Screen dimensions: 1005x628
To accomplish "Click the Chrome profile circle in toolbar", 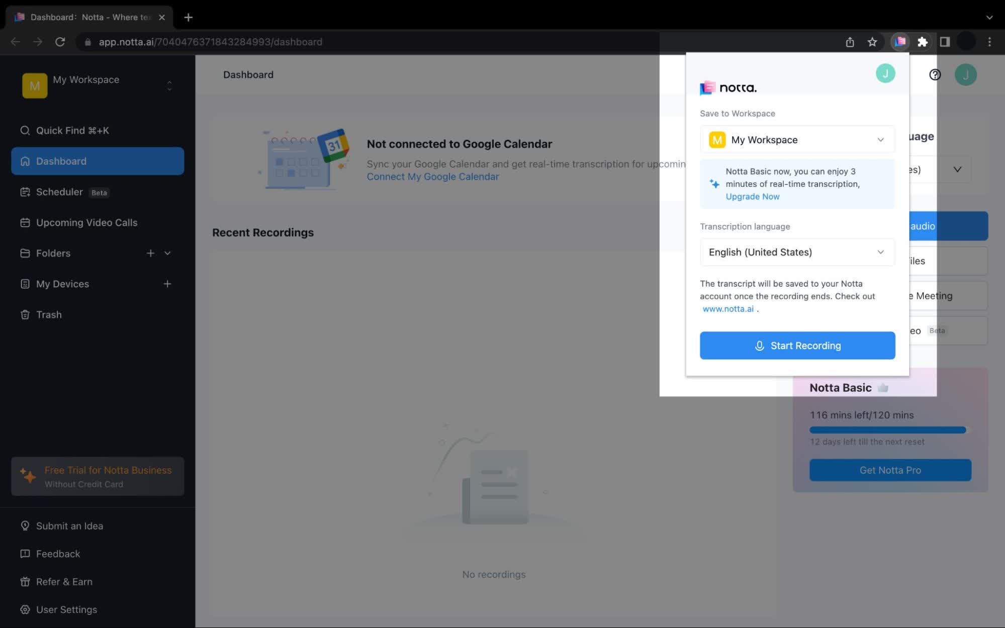I will [x=966, y=42].
